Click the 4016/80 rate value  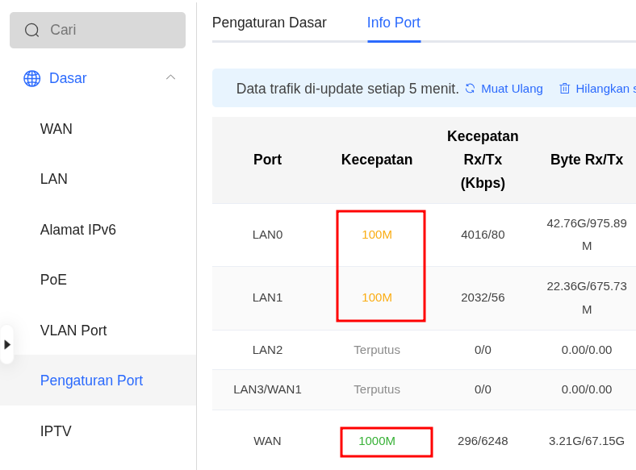click(x=483, y=235)
